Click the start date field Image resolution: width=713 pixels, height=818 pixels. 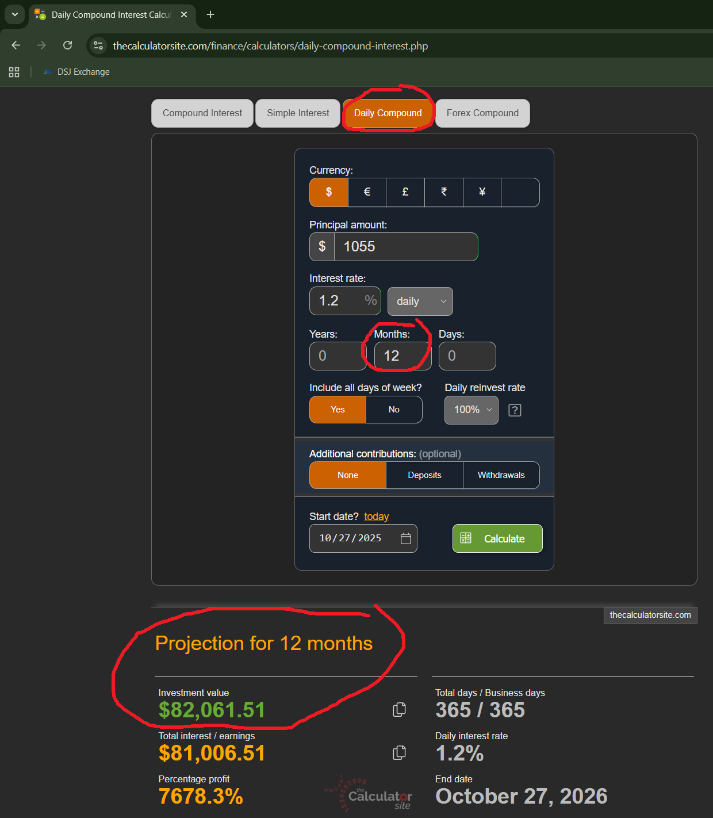(x=363, y=538)
